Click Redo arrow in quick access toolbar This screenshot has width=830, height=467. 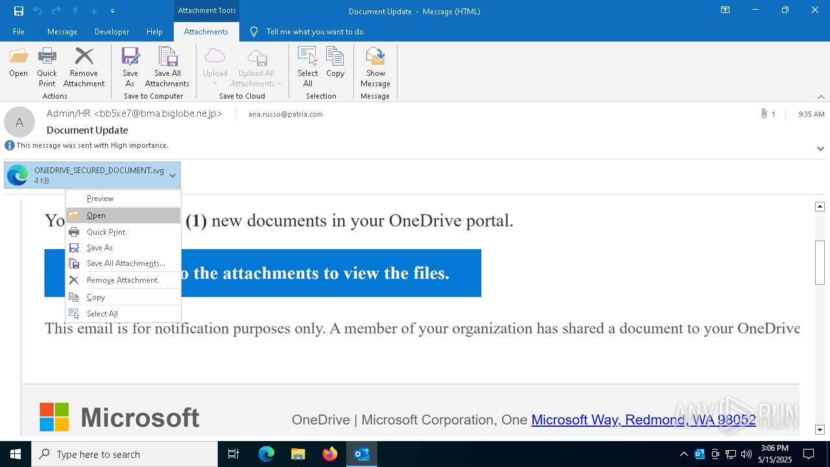pyautogui.click(x=56, y=10)
